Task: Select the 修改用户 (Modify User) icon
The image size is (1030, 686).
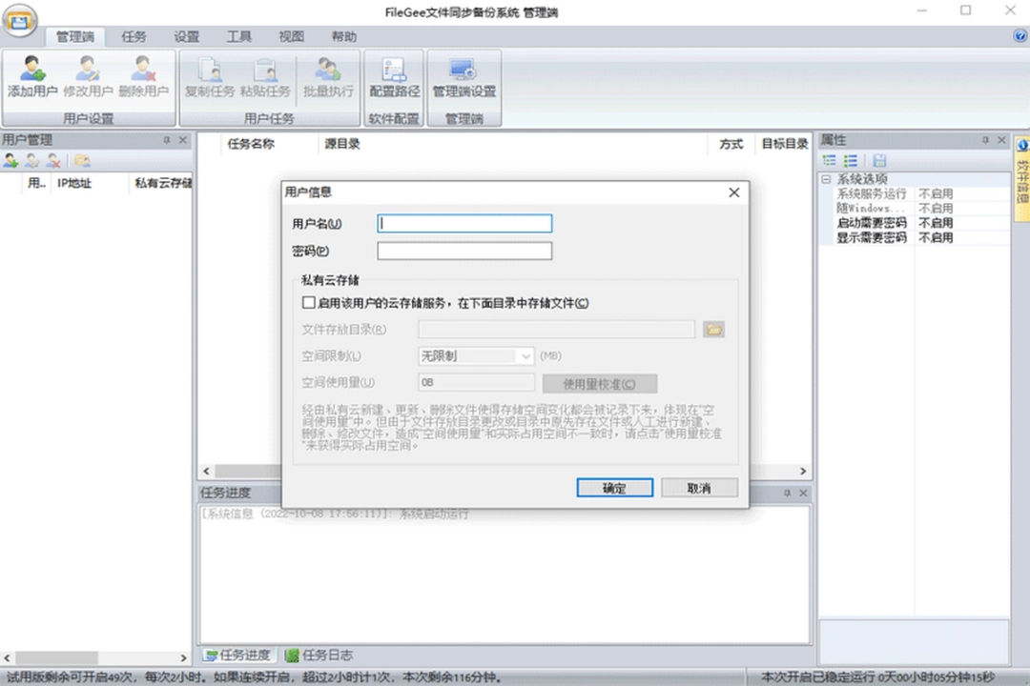Action: point(88,76)
